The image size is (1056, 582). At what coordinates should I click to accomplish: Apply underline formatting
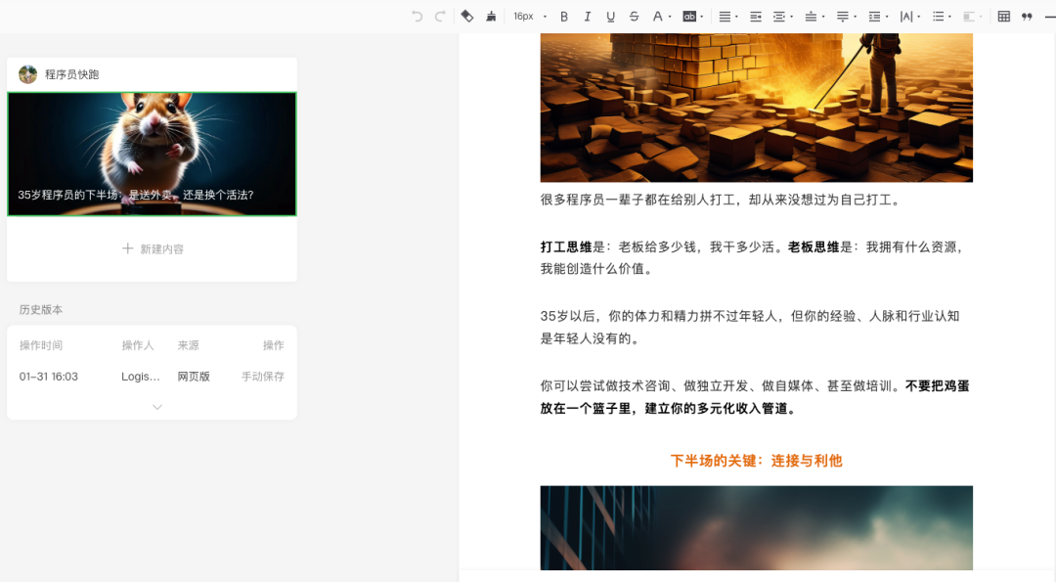click(611, 17)
